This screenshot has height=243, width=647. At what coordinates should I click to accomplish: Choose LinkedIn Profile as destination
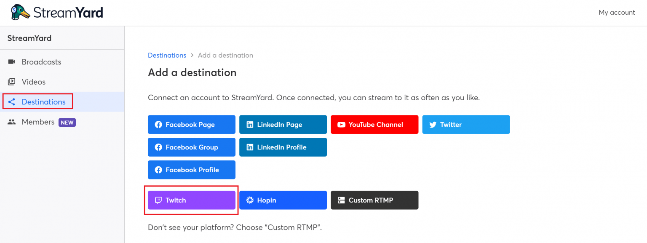[283, 147]
